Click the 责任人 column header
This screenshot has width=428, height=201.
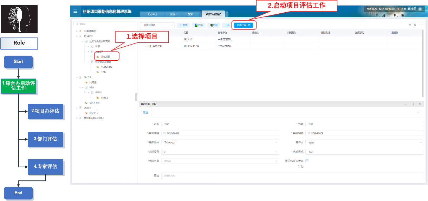255,33
